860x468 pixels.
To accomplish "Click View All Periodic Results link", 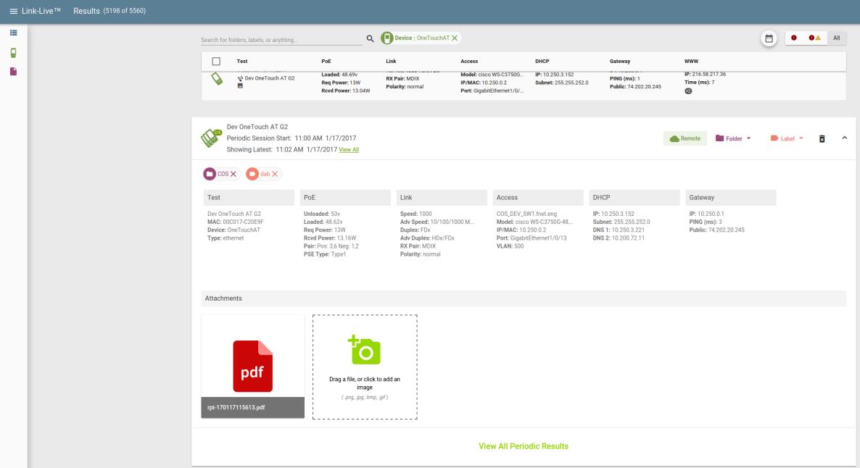I will tap(524, 446).
